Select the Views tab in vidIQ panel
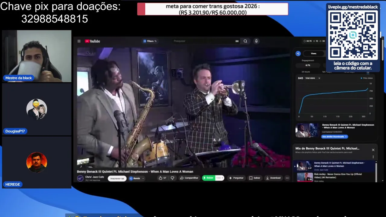Image resolution: width=386 pixels, height=217 pixels. click(x=314, y=54)
